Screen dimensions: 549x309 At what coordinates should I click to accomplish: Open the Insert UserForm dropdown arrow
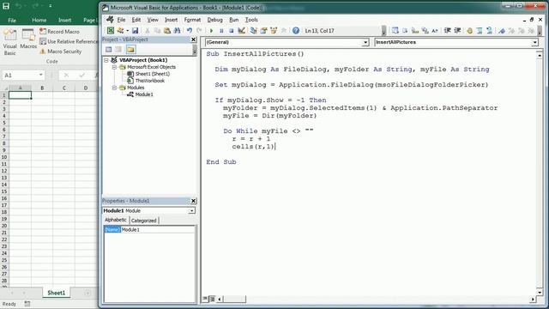click(127, 31)
